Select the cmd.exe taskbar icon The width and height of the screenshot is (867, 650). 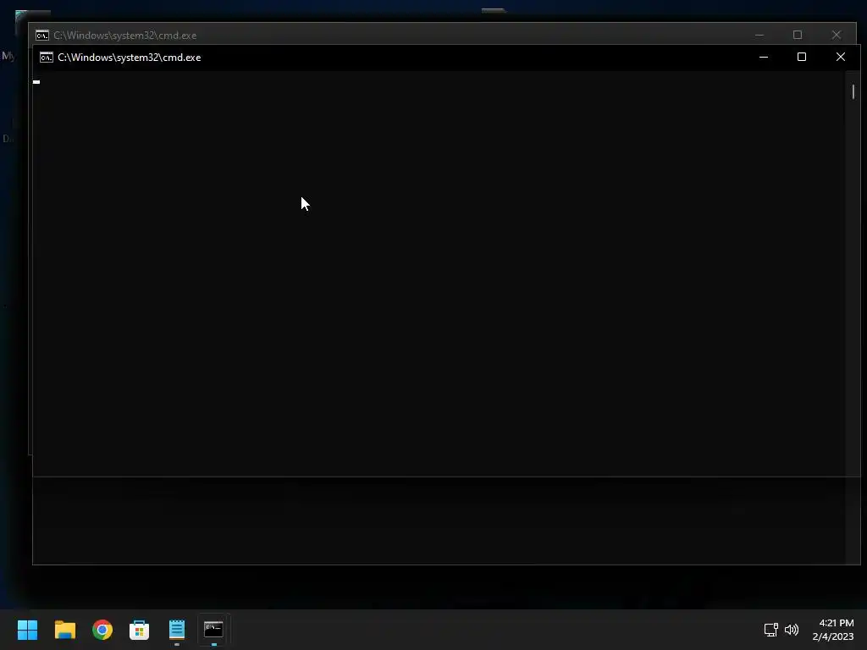(214, 630)
